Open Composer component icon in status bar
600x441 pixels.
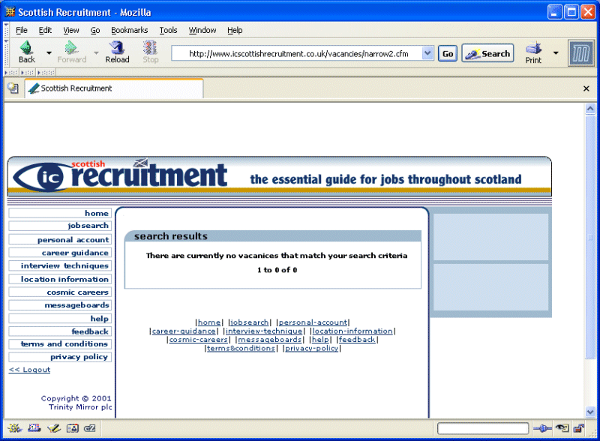tap(53, 428)
